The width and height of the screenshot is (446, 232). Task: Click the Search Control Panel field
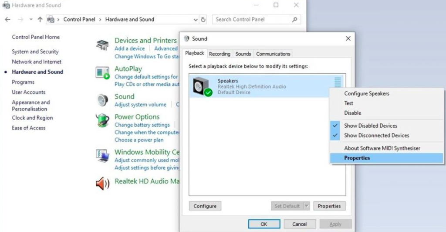[256, 19]
